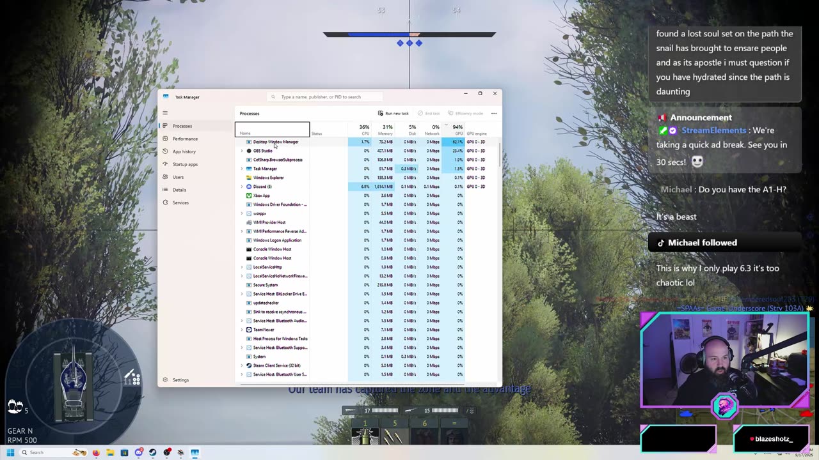Open Discord from the taskbar
This screenshot has width=819, height=460.
[x=138, y=452]
